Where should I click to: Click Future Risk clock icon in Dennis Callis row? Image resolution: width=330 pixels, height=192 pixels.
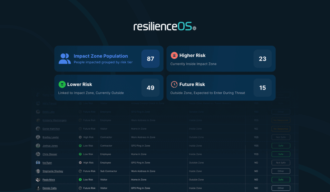click(x=80, y=188)
